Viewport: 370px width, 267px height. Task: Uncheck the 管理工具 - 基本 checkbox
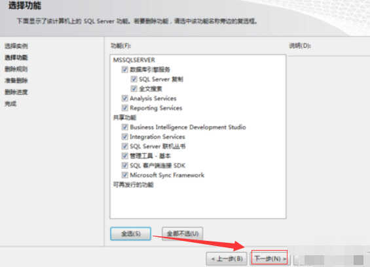(x=124, y=156)
